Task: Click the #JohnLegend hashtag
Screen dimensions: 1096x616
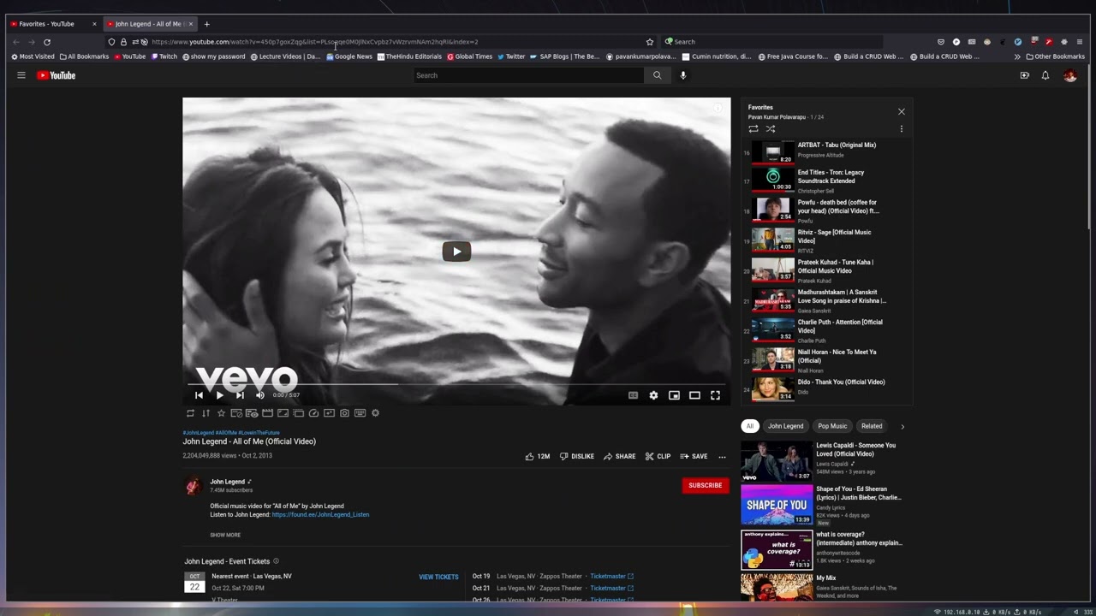Action: click(x=199, y=433)
